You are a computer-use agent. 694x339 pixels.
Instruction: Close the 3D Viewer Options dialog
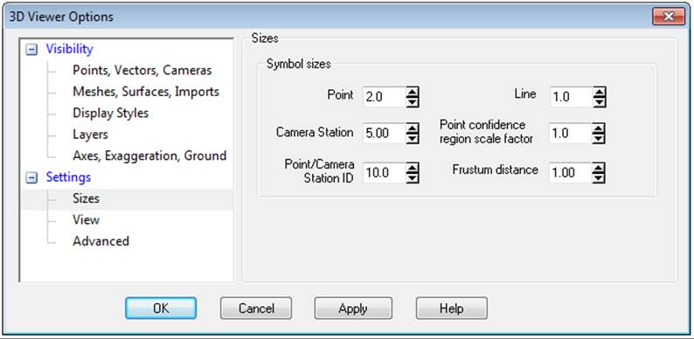(669, 17)
